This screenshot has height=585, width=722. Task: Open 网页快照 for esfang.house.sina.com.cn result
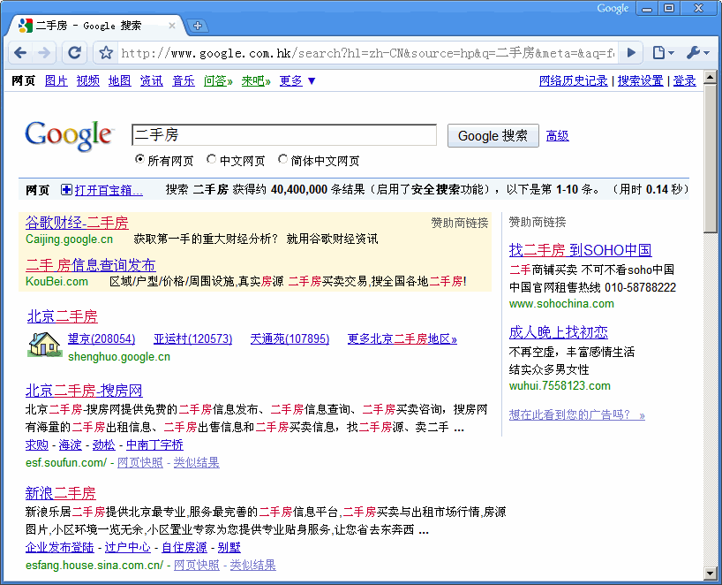pos(197,566)
